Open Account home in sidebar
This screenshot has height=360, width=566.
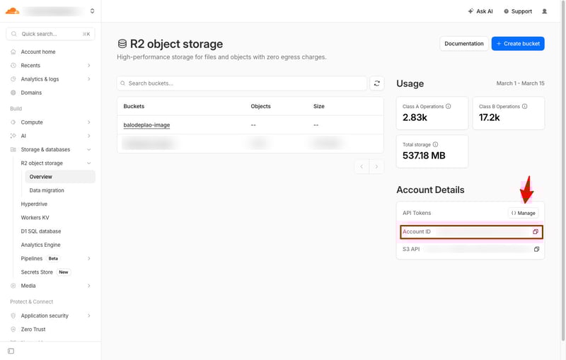[38, 52]
